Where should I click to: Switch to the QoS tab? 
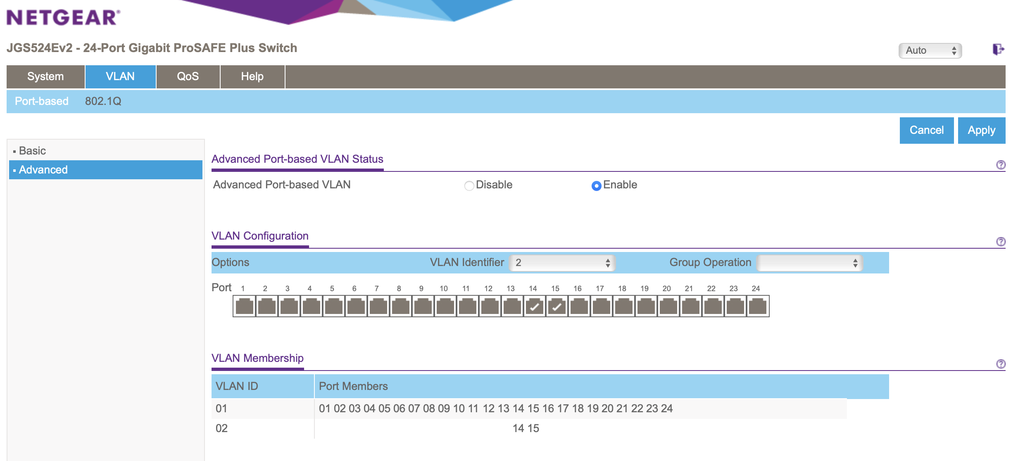click(x=188, y=76)
